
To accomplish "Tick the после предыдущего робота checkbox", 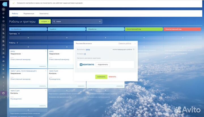I will click(111, 49).
